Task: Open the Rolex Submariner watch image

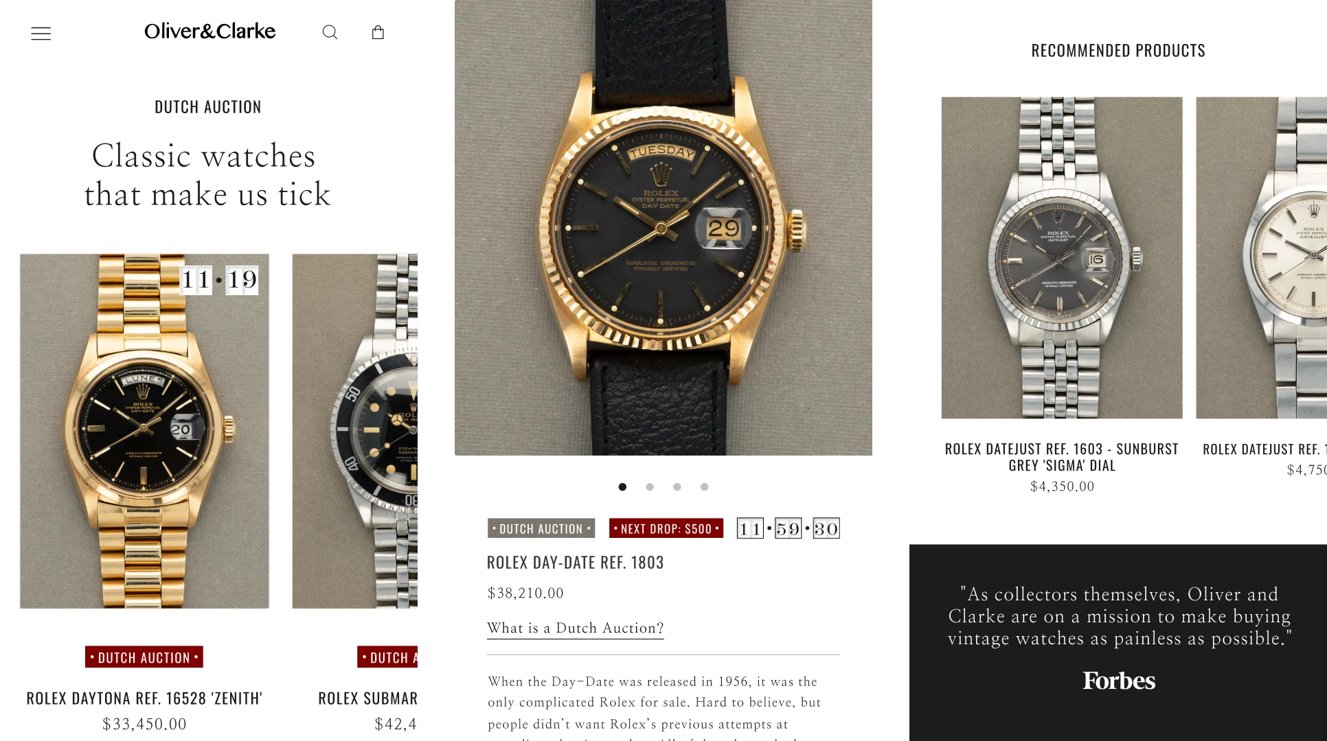Action: [x=354, y=431]
